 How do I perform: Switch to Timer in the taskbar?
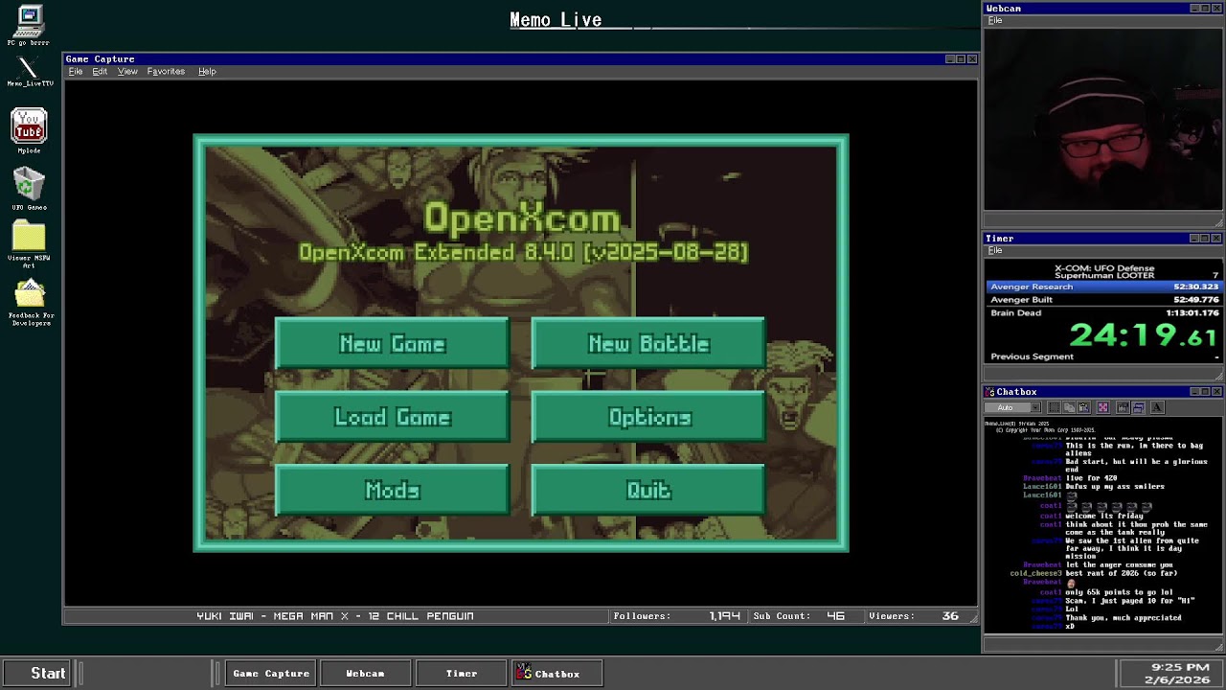(461, 673)
